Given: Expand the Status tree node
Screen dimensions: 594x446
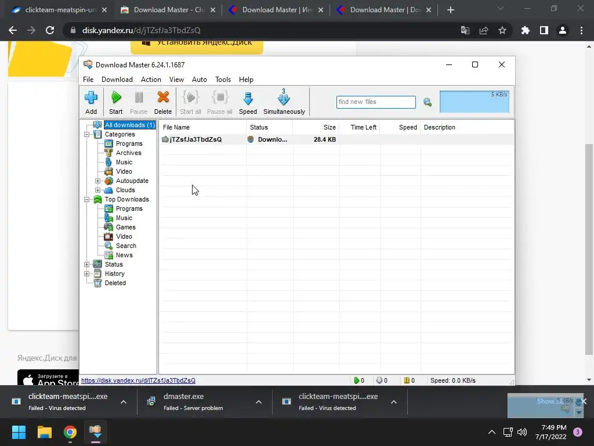Looking at the screenshot, I should click(x=87, y=264).
